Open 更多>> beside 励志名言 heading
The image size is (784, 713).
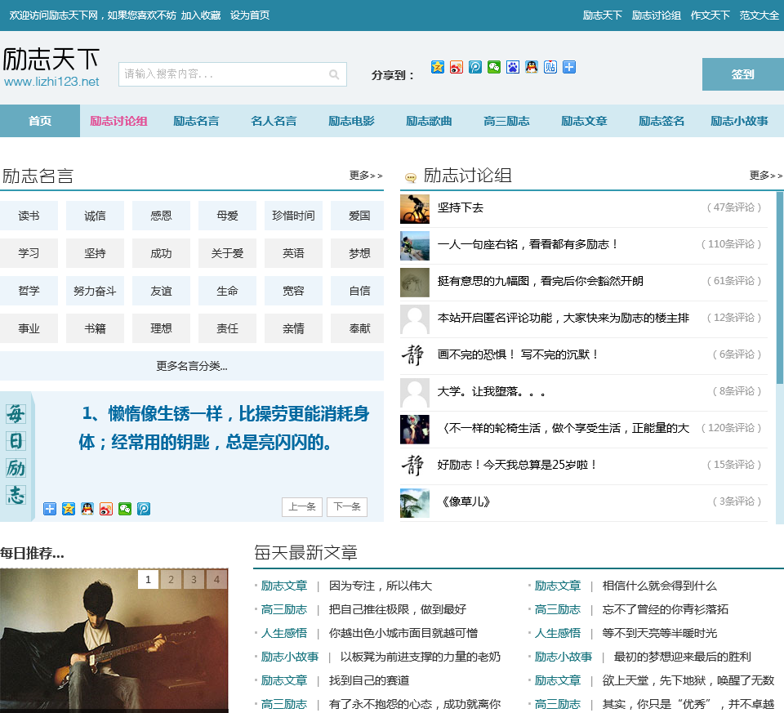365,175
